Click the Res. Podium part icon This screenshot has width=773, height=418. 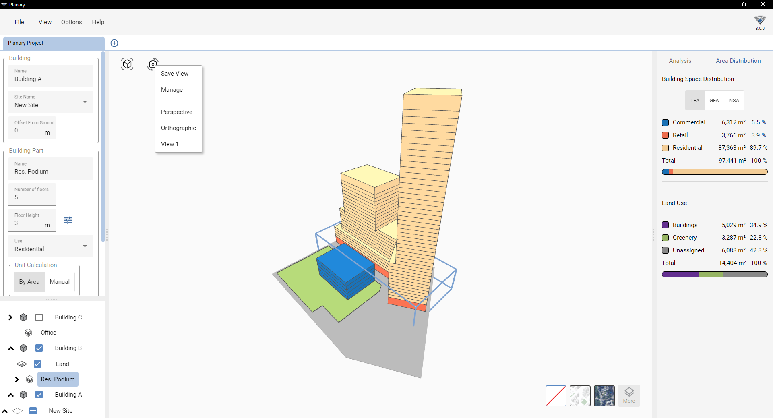(30, 379)
